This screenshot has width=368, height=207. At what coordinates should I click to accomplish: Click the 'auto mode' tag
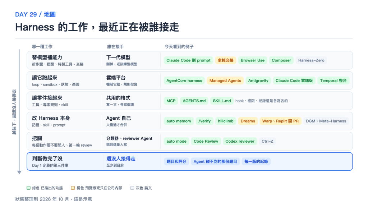[x=176, y=141]
